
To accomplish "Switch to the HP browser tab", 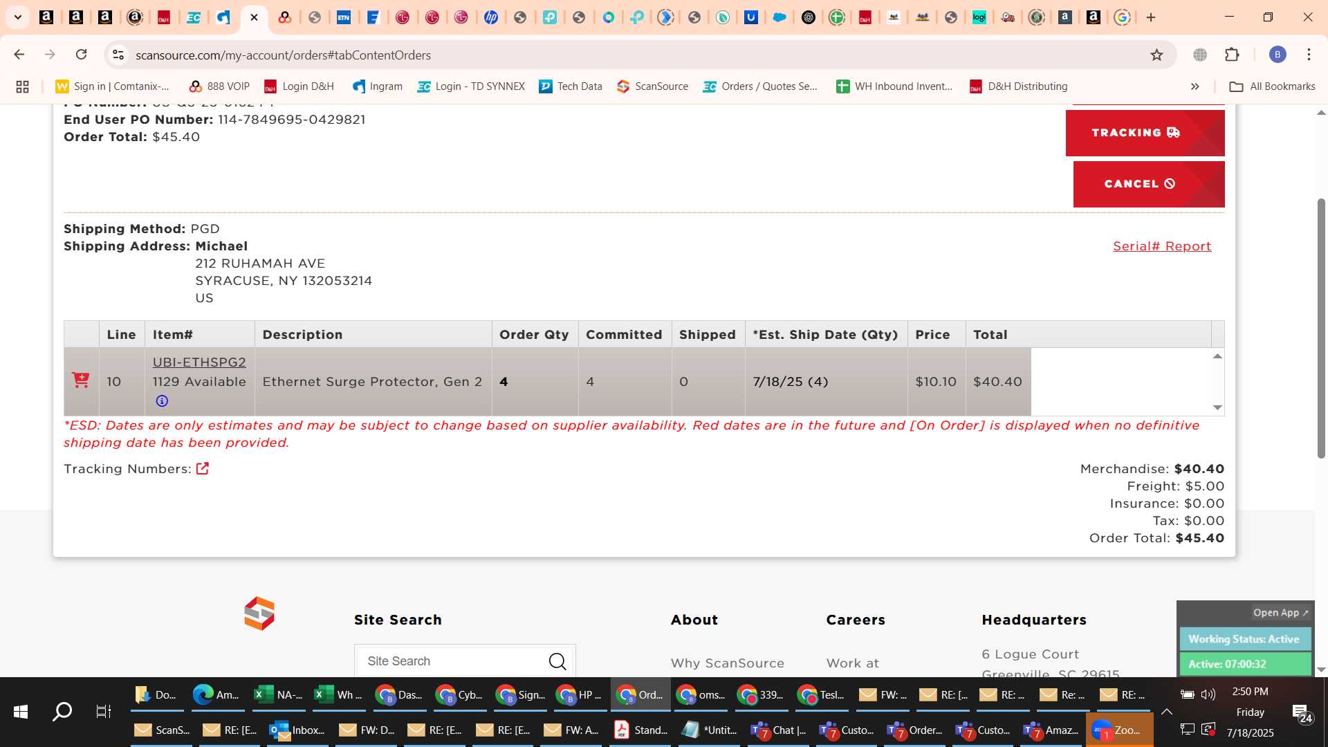I will [x=491, y=17].
